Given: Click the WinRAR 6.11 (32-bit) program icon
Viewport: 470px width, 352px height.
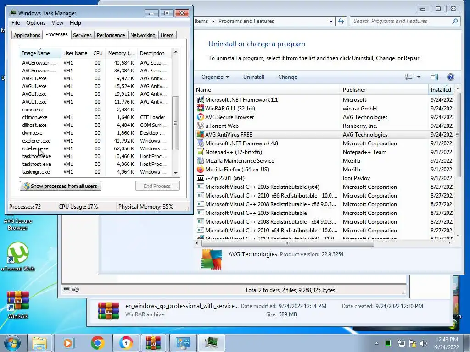Looking at the screenshot, I should tap(200, 108).
